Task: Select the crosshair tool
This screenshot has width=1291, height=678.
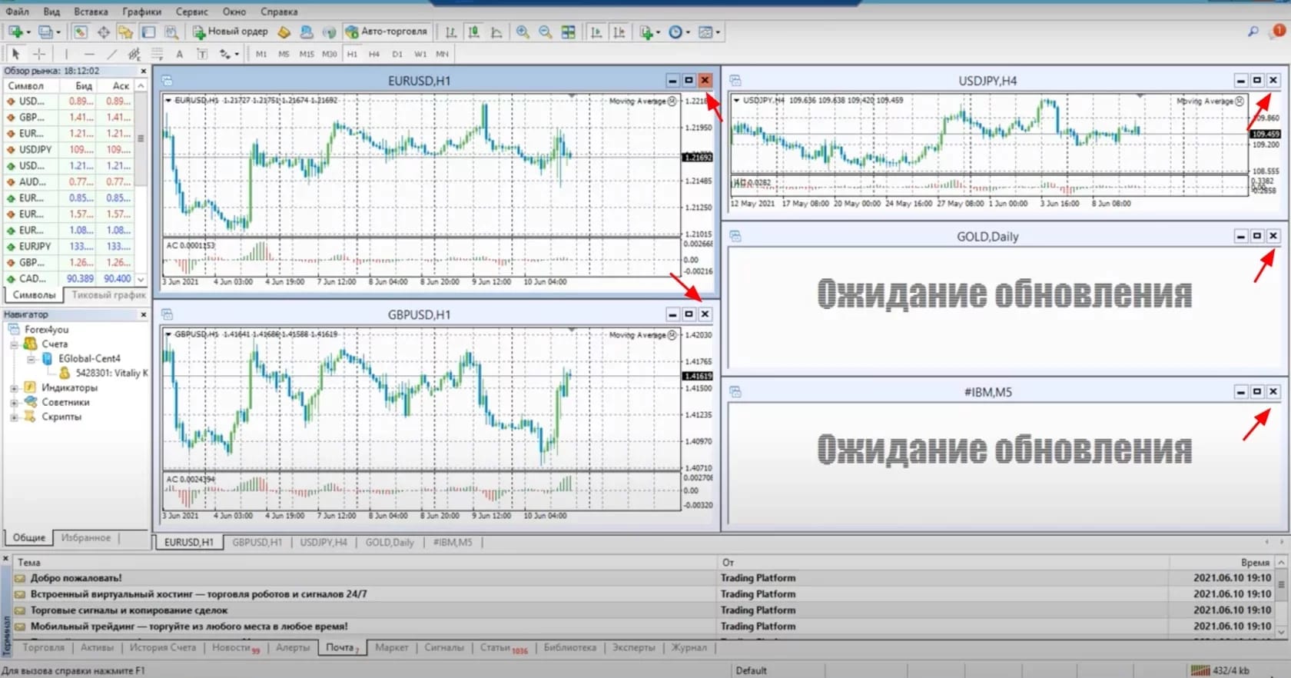Action: click(x=39, y=54)
